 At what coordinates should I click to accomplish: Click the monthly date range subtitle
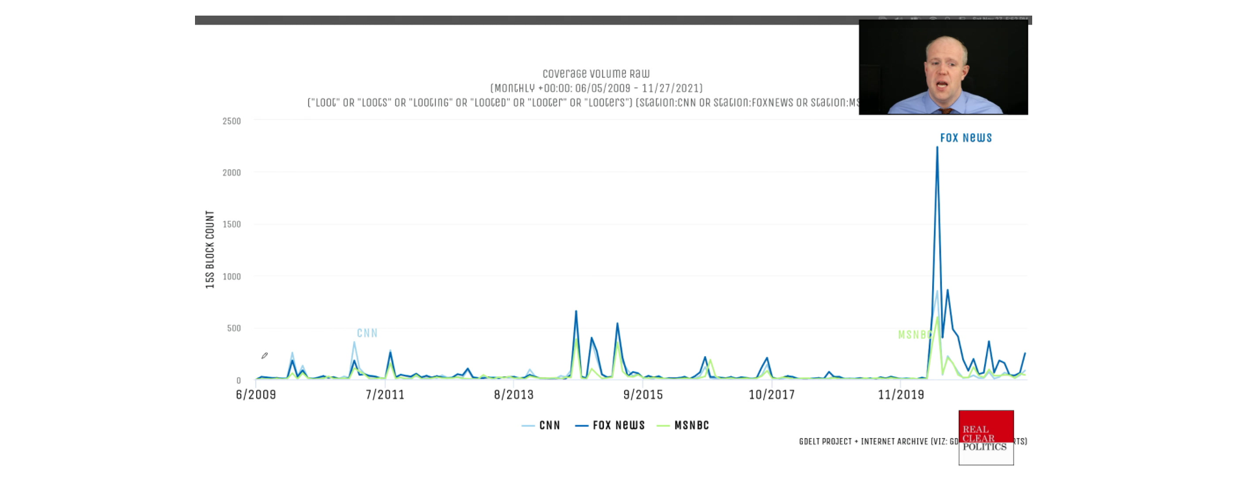point(596,88)
